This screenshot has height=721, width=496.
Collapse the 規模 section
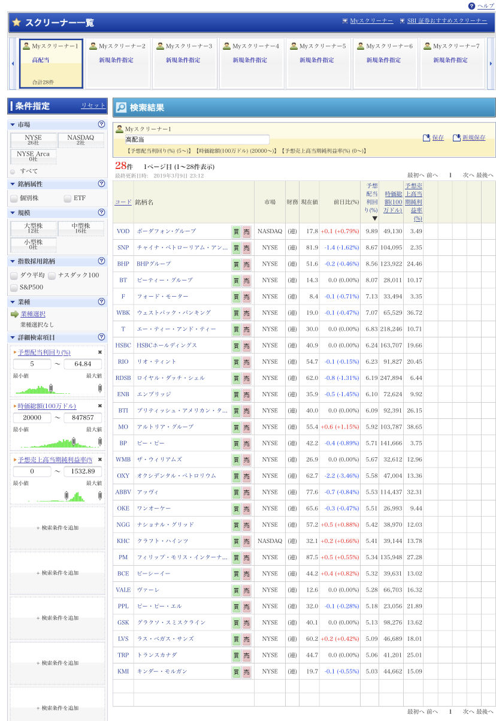(13, 213)
